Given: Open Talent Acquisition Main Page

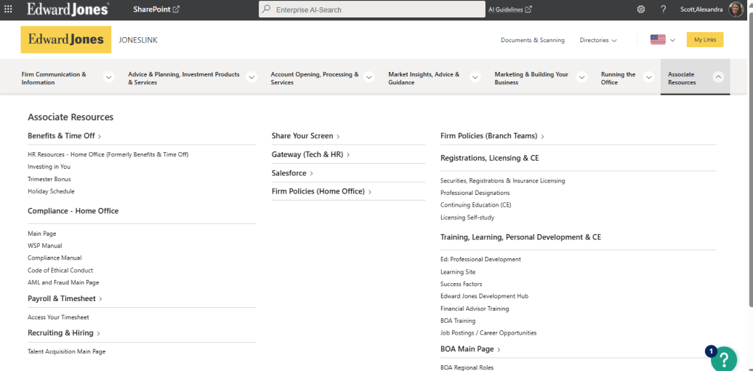Looking at the screenshot, I should tap(67, 352).
